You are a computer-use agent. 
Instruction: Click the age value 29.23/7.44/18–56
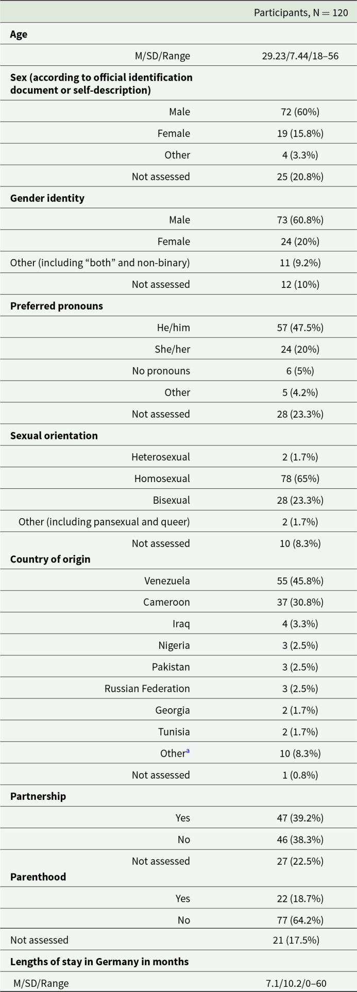(300, 56)
